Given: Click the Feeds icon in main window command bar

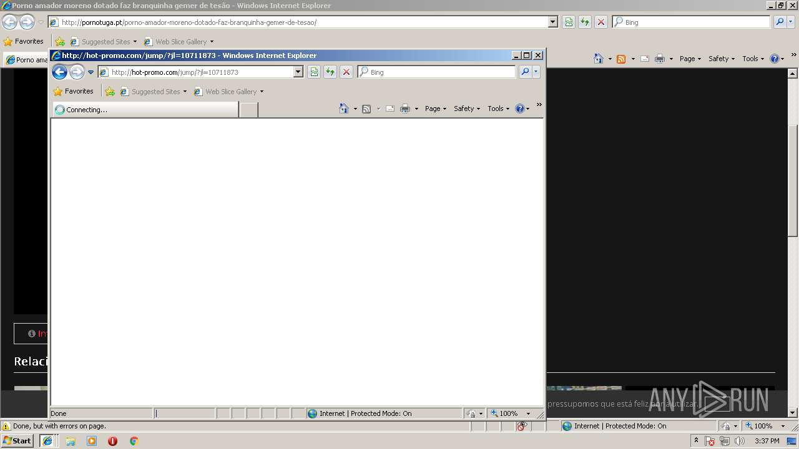Looking at the screenshot, I should pyautogui.click(x=621, y=59).
